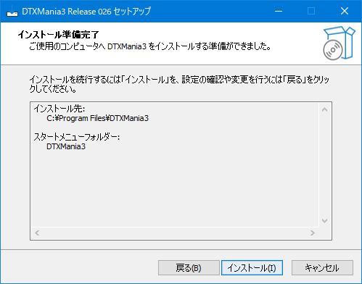Minimize the setup window

tap(279, 11)
